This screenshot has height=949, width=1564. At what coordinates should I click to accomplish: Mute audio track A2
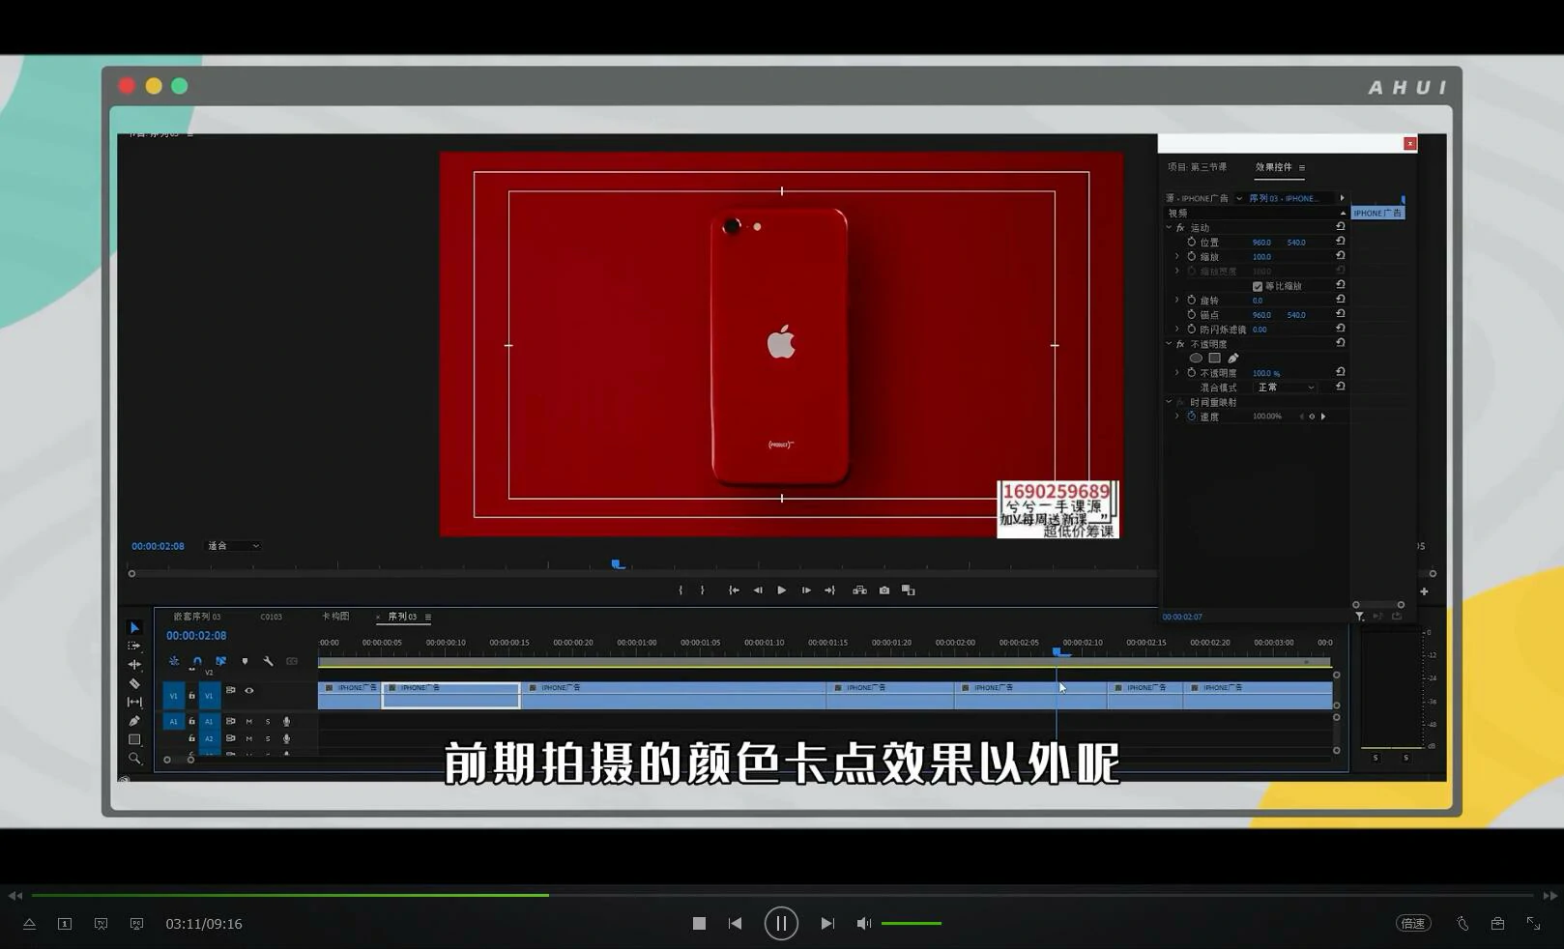(248, 738)
